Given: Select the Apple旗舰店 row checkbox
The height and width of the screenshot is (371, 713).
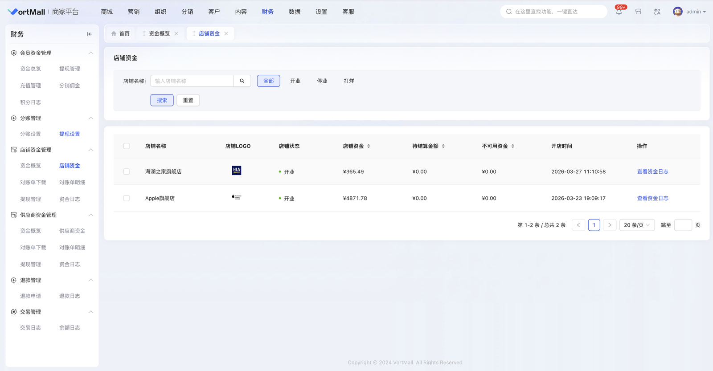Looking at the screenshot, I should (x=127, y=198).
